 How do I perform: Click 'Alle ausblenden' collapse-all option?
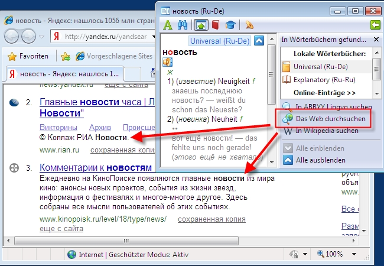[x=321, y=160]
